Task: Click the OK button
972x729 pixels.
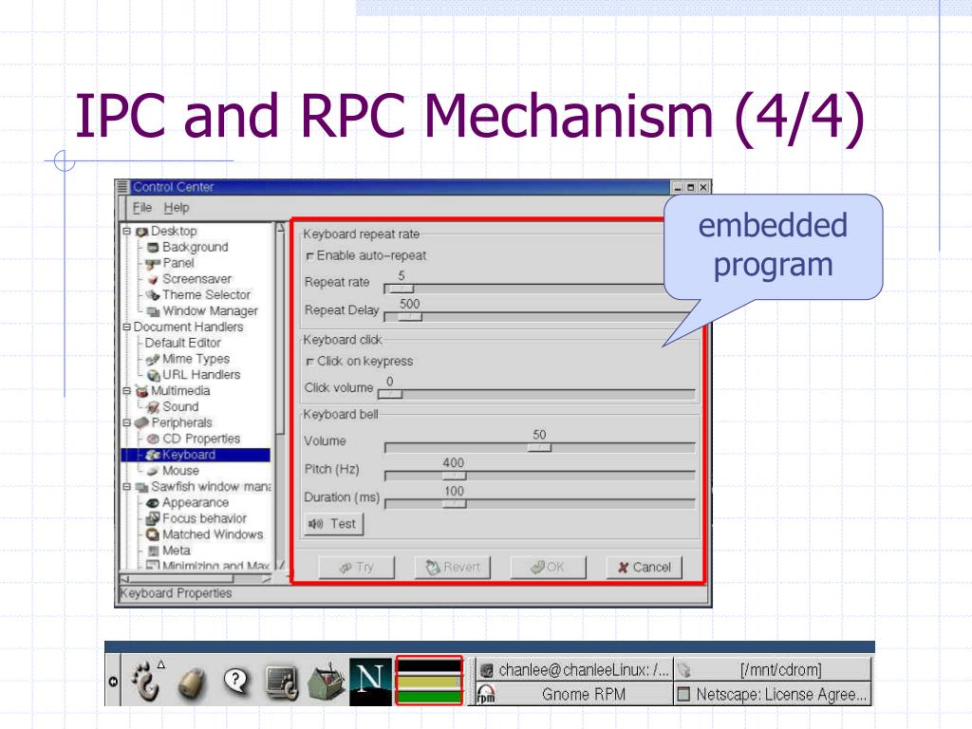Action: (x=548, y=568)
